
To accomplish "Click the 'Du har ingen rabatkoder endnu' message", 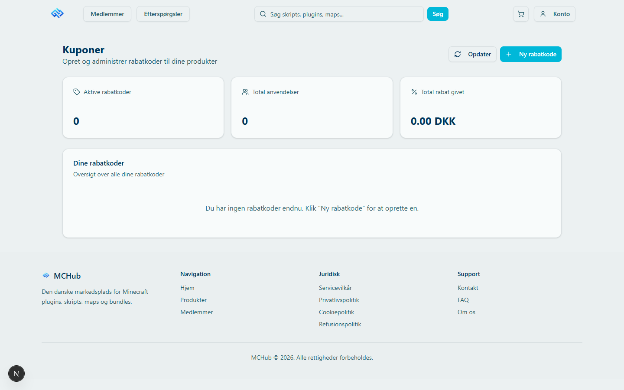I will tap(312, 208).
